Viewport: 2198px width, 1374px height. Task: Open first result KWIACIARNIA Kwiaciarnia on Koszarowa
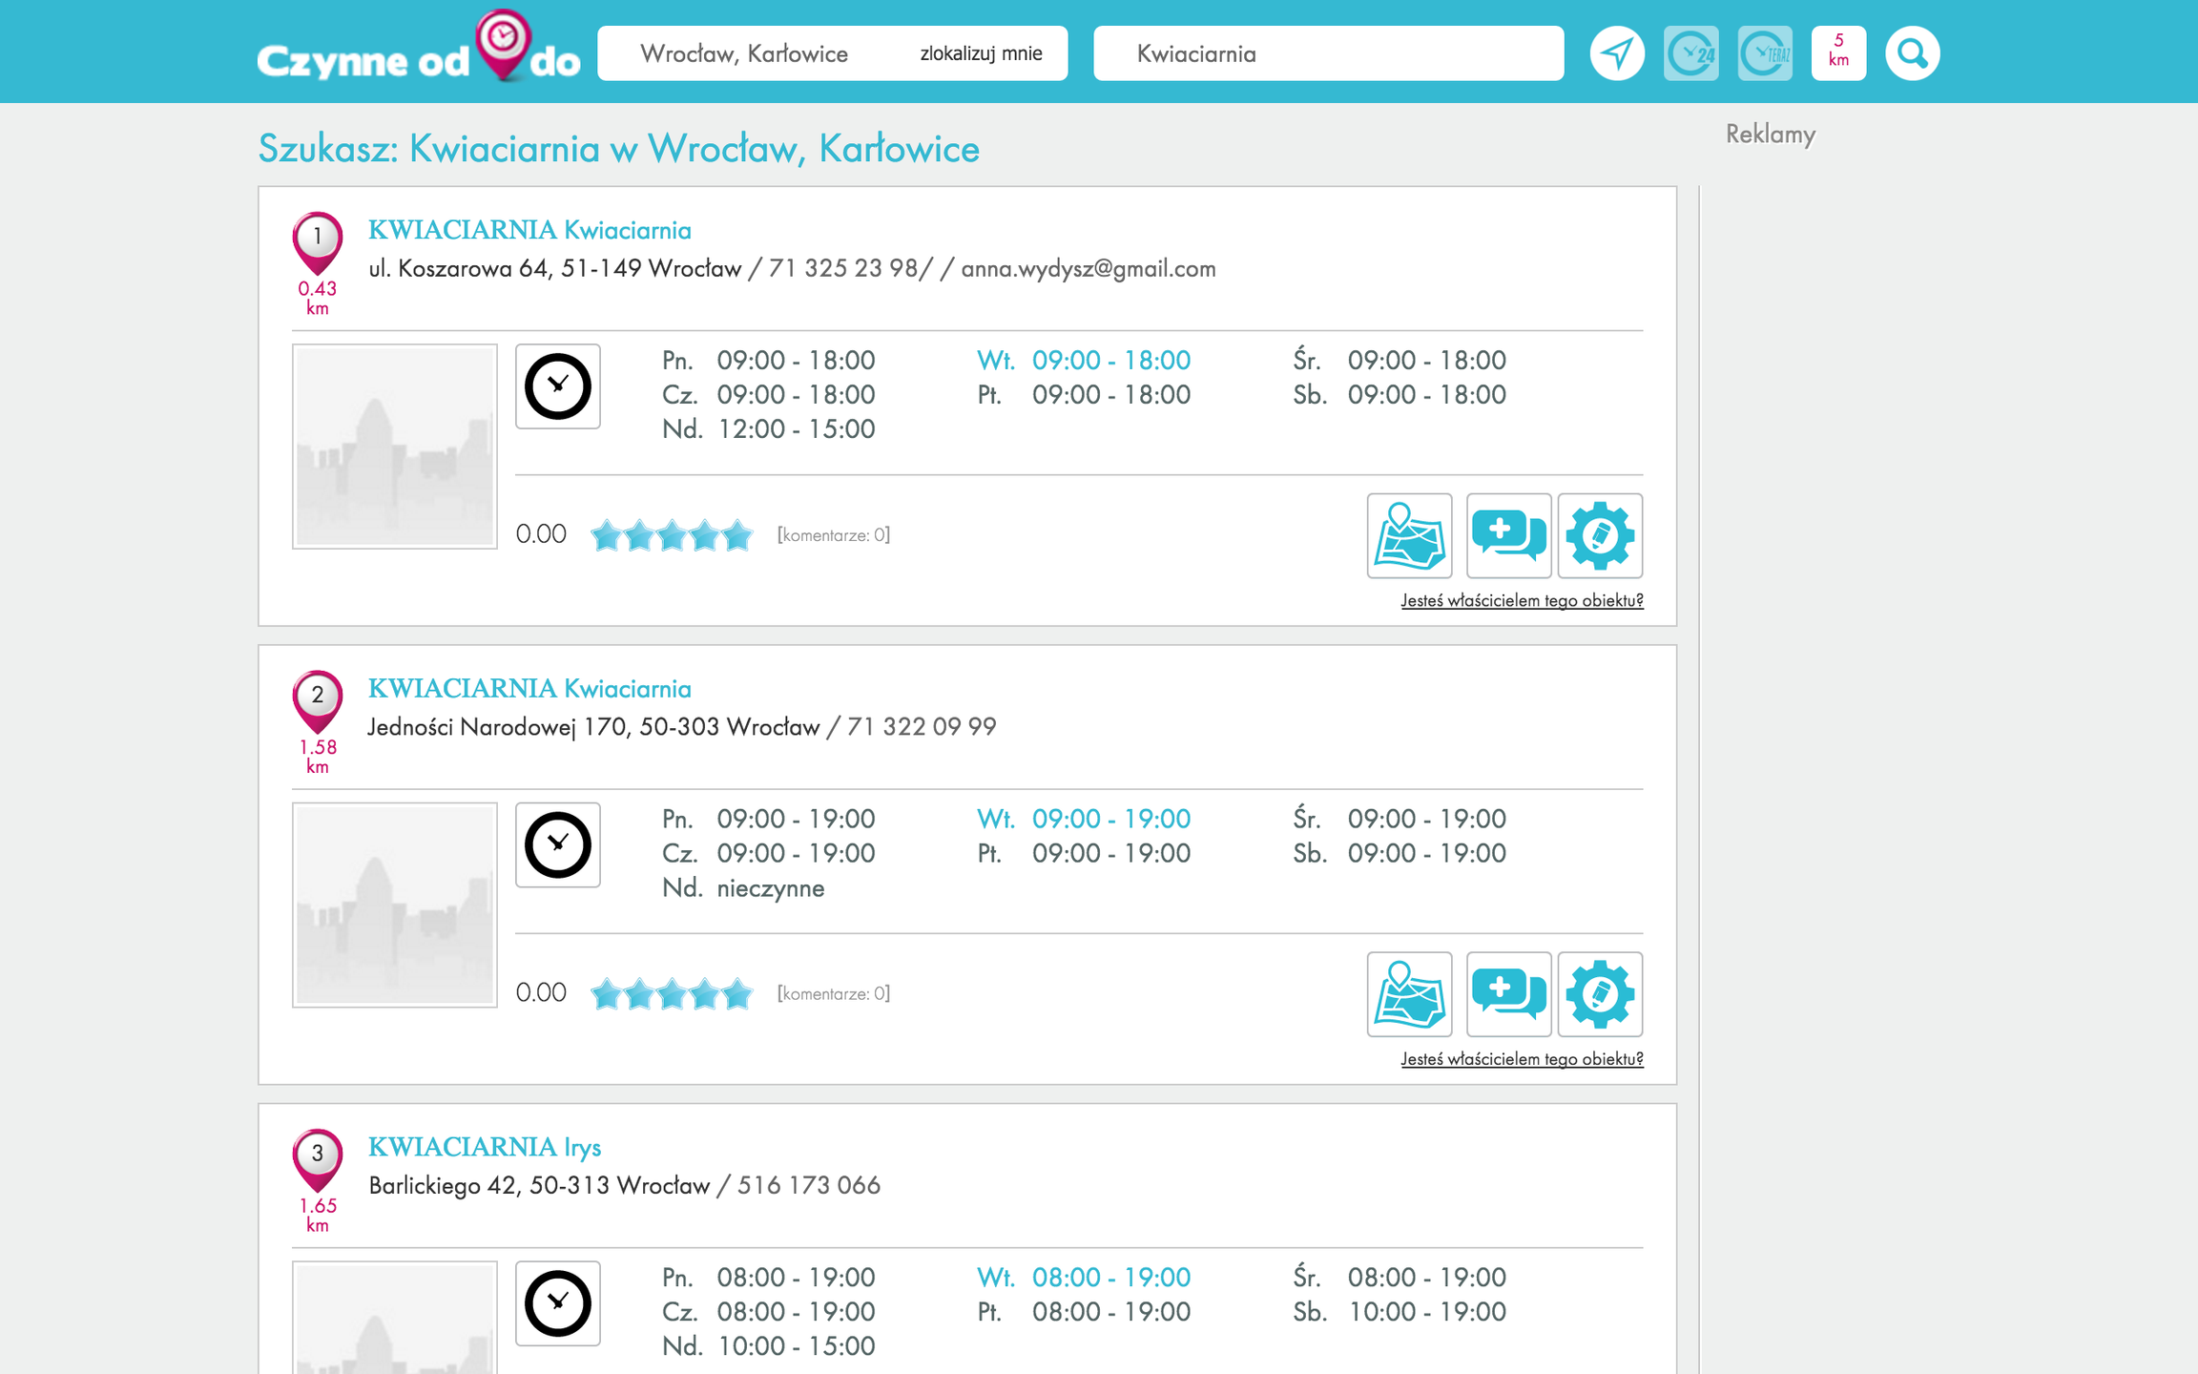click(529, 230)
